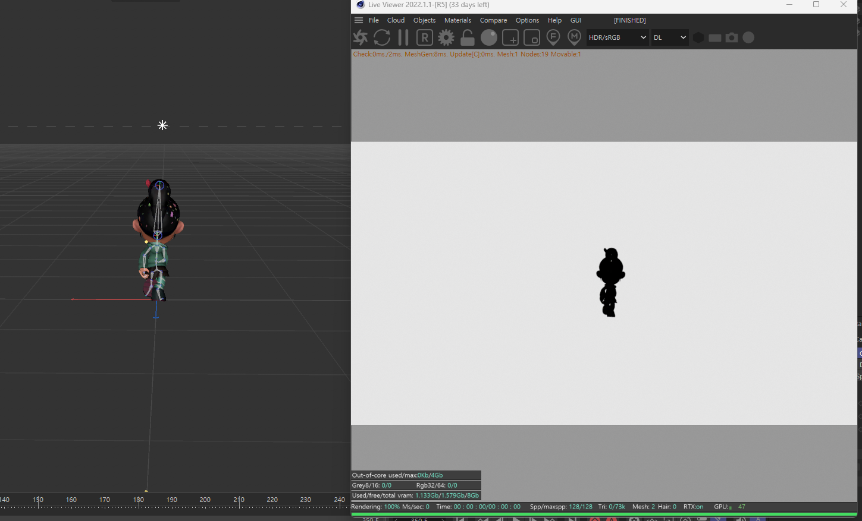Click the camera snapshot icon
The height and width of the screenshot is (521, 862).
tap(732, 37)
